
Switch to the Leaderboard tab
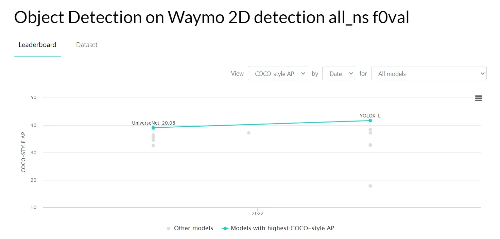point(37,45)
